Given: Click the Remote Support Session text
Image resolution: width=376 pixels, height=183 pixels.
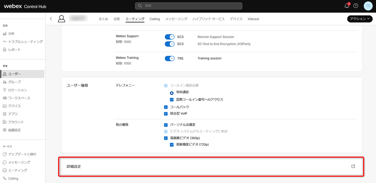Looking at the screenshot, I should [216, 37].
